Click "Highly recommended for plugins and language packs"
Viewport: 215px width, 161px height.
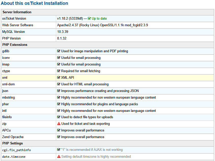(x=99, y=104)
